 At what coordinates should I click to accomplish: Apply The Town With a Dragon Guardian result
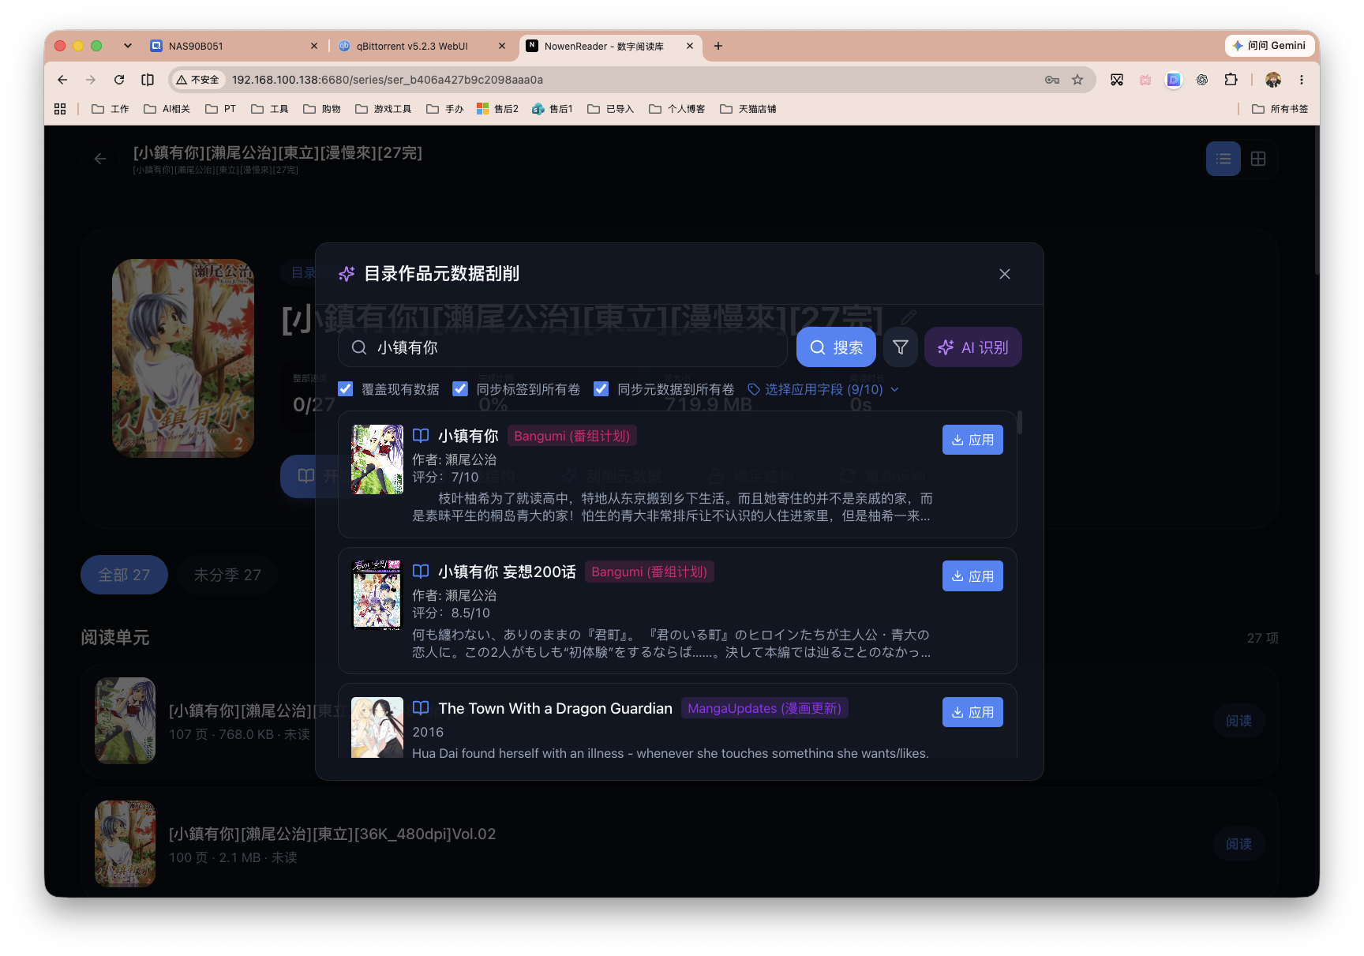tap(972, 712)
